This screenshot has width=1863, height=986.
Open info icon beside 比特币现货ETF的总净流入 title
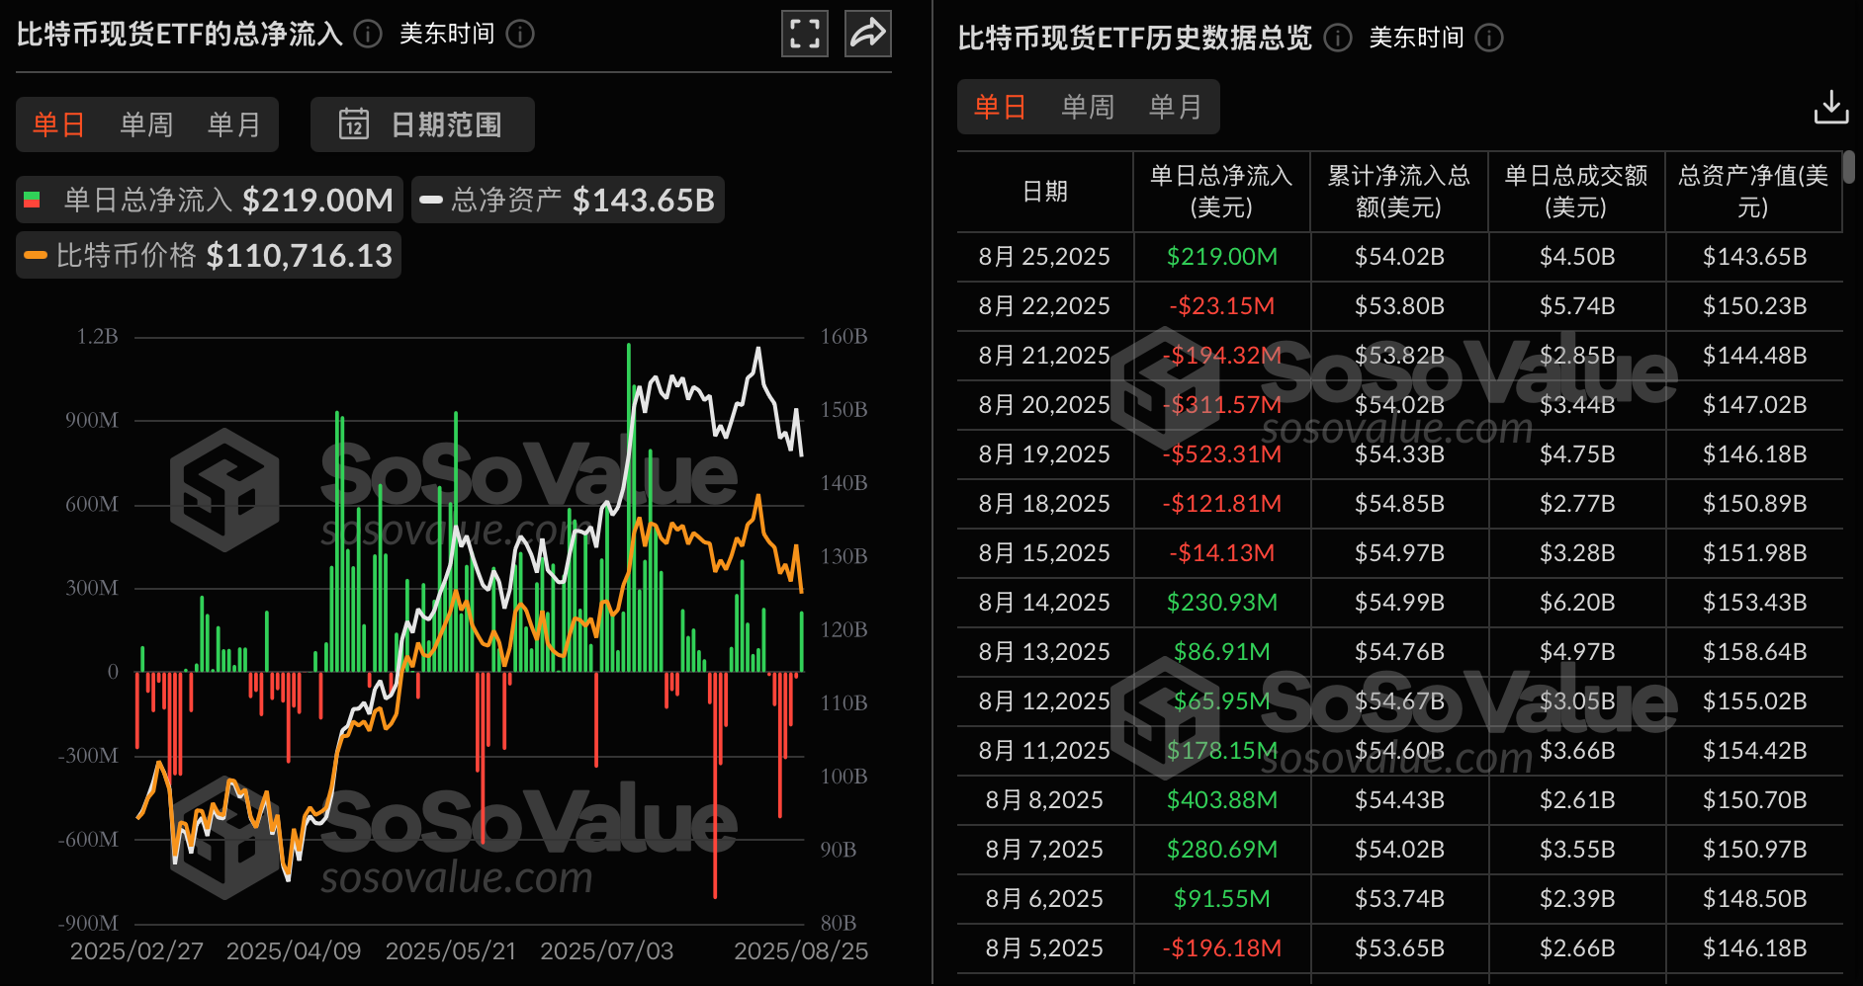368,35
